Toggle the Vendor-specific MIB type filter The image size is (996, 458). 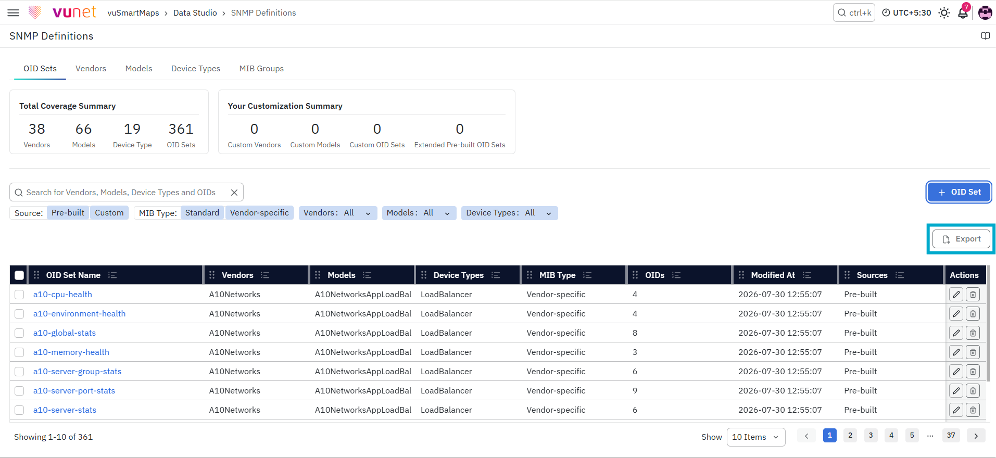pos(259,213)
